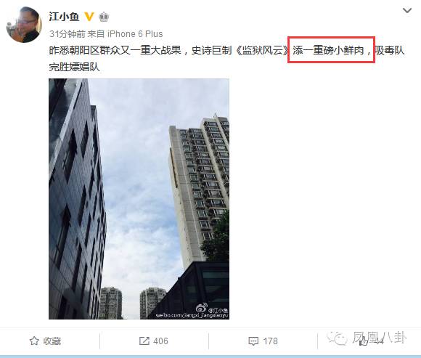Click the iPhone 6 Plus source link

point(135,34)
